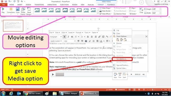Switch to the HOME tab
171x96 pixels.
point(12,5)
